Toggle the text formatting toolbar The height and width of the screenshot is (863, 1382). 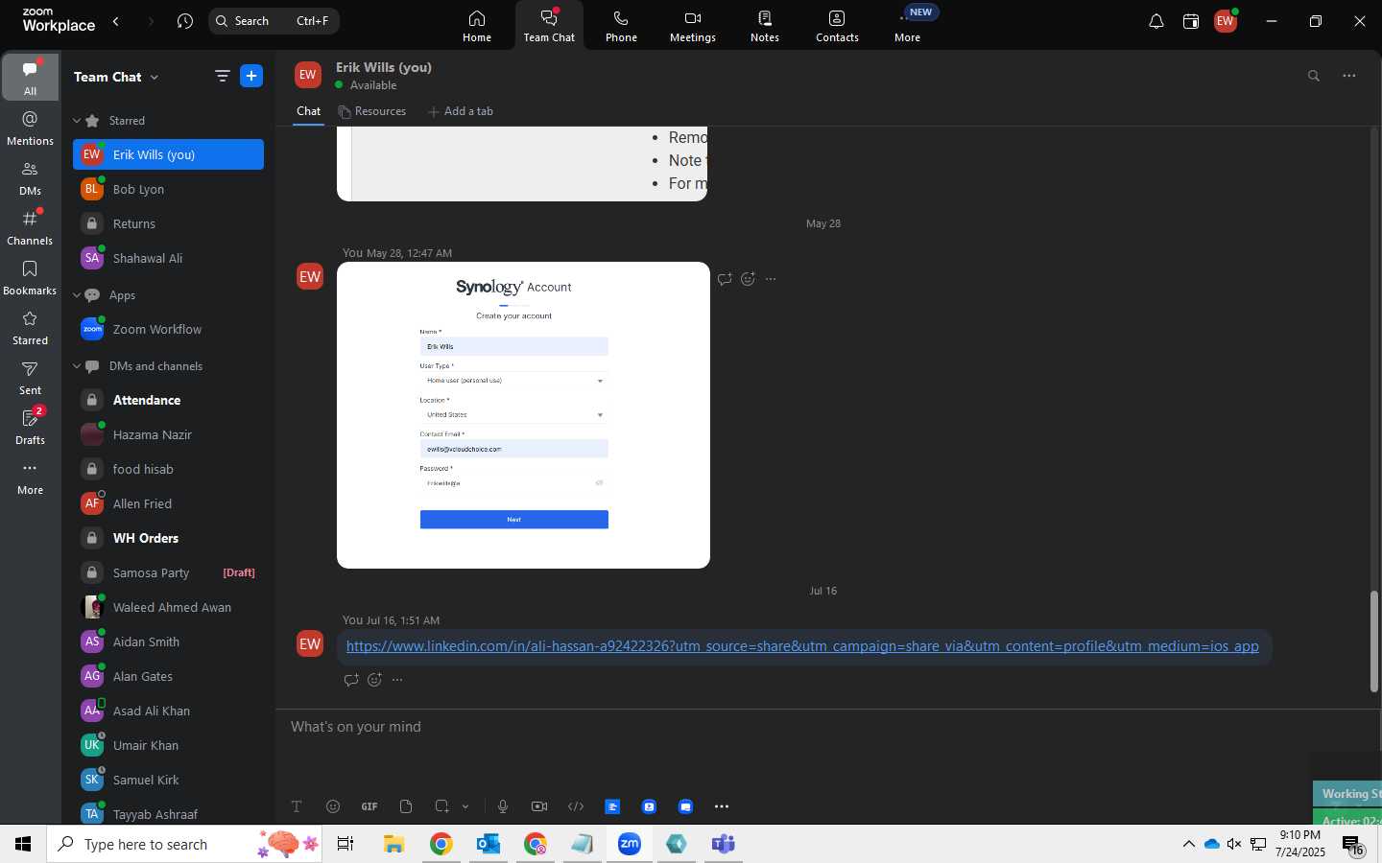(297, 806)
